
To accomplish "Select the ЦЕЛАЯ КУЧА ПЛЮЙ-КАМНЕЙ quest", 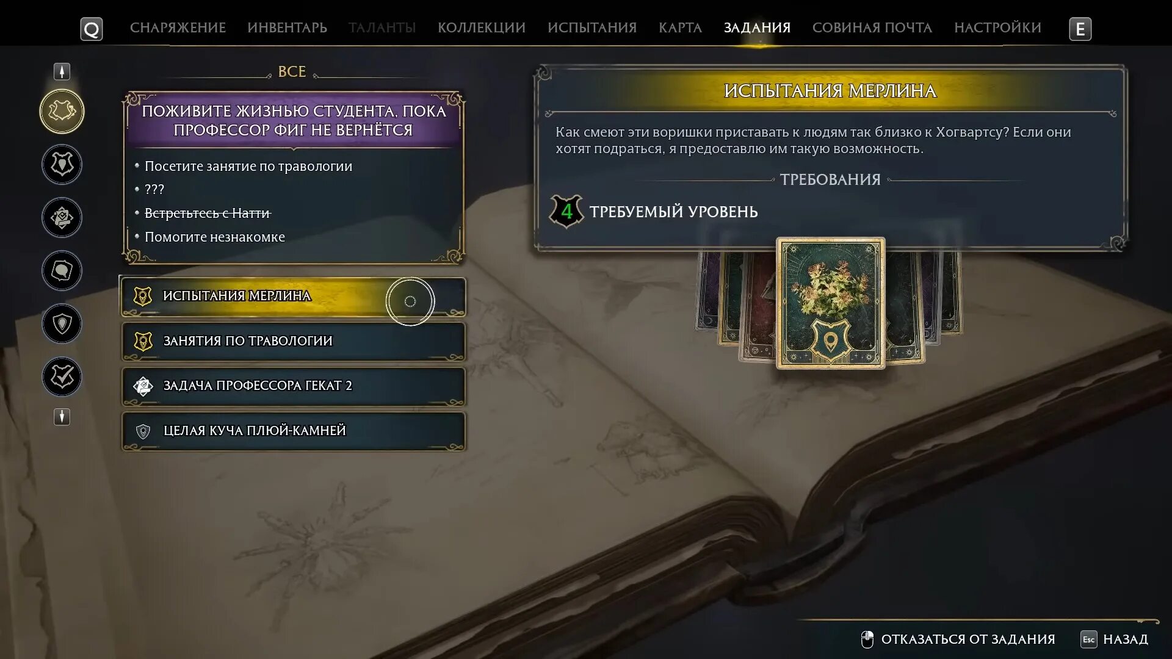I will pos(294,431).
